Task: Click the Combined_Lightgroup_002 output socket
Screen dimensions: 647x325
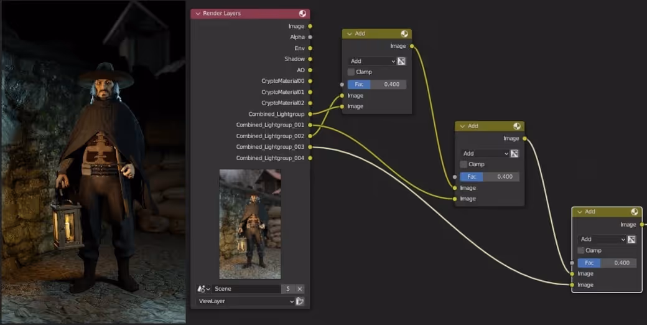Action: click(x=310, y=136)
